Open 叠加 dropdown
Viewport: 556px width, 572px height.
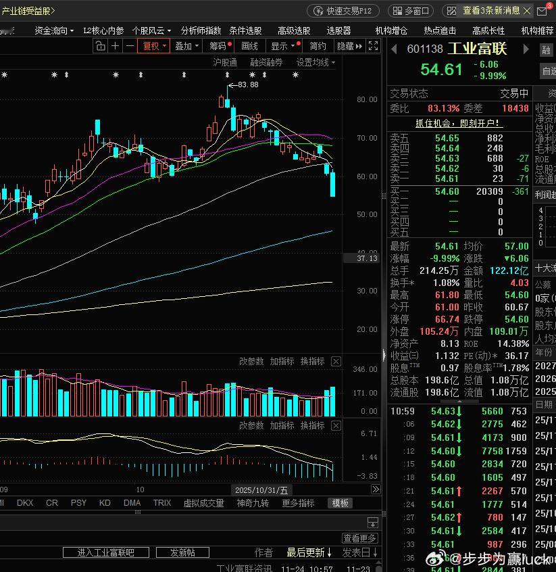coord(186,47)
